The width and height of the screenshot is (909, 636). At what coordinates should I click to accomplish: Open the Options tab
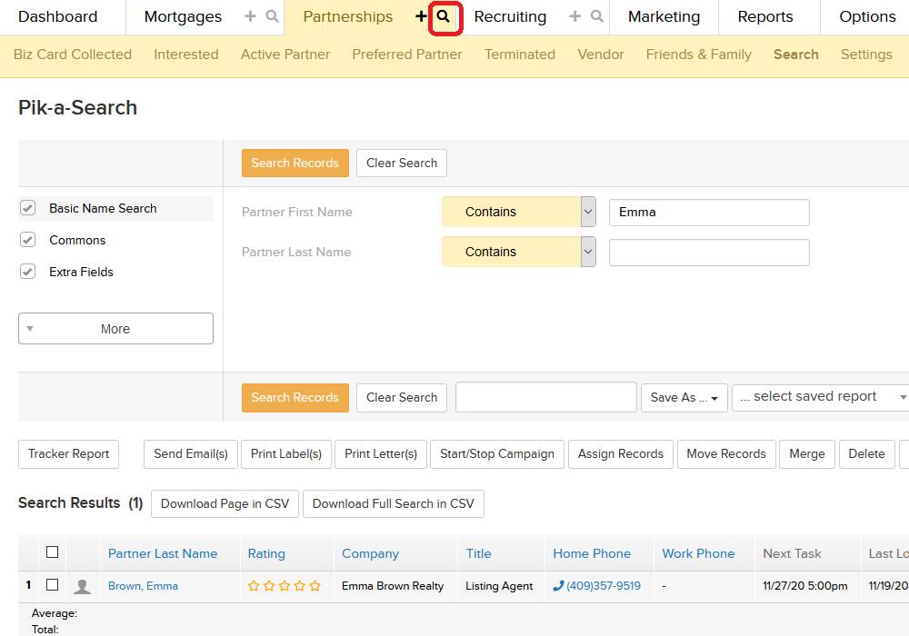tap(867, 16)
